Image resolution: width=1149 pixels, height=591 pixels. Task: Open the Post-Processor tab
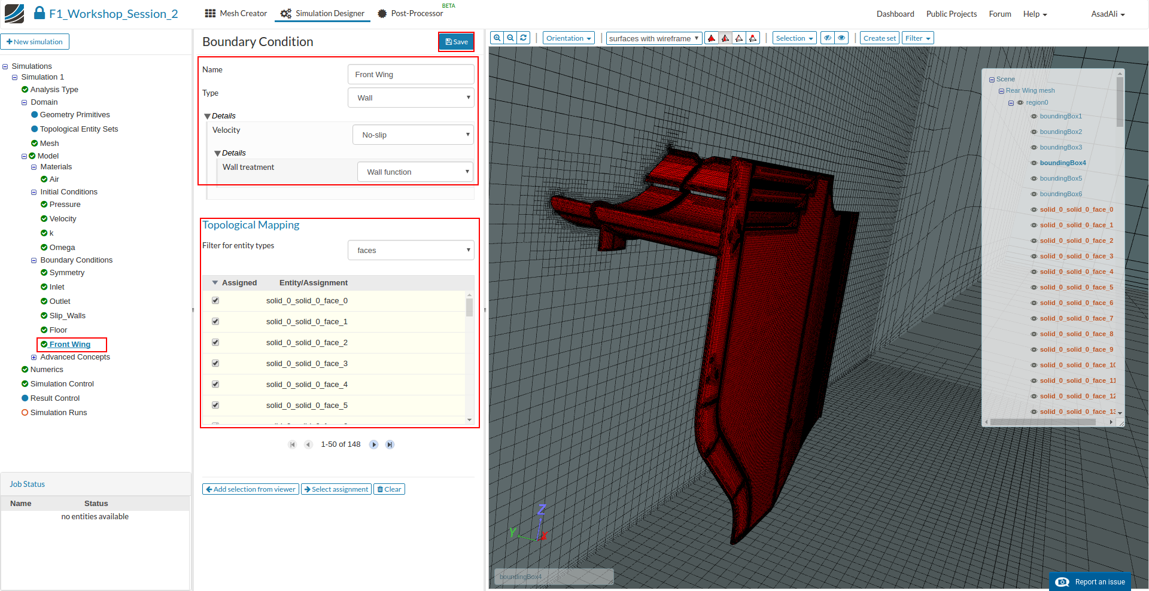(x=411, y=14)
